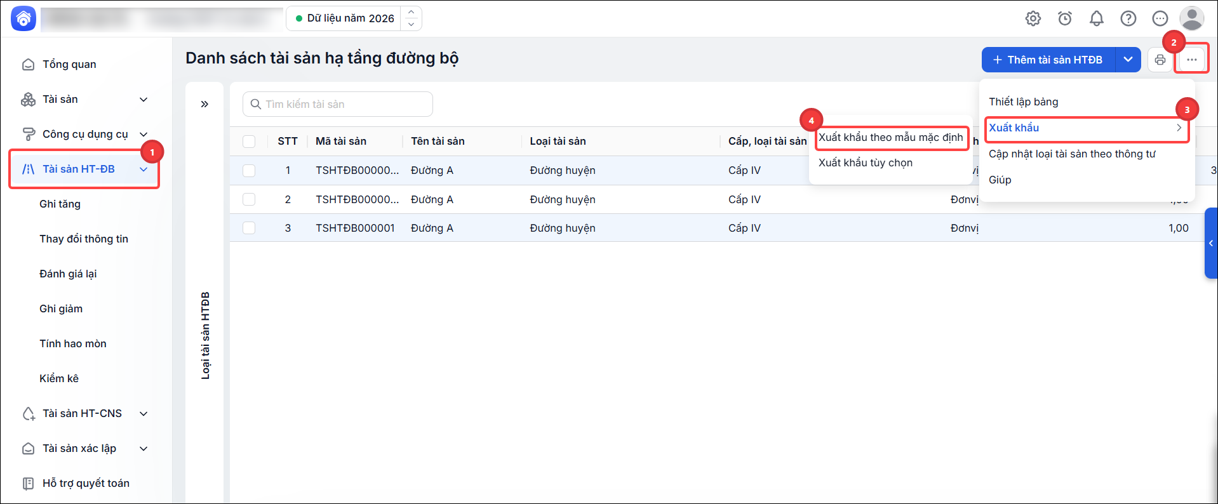1218x504 pixels.
Task: Click the Mã tài sản column header
Action: point(341,141)
